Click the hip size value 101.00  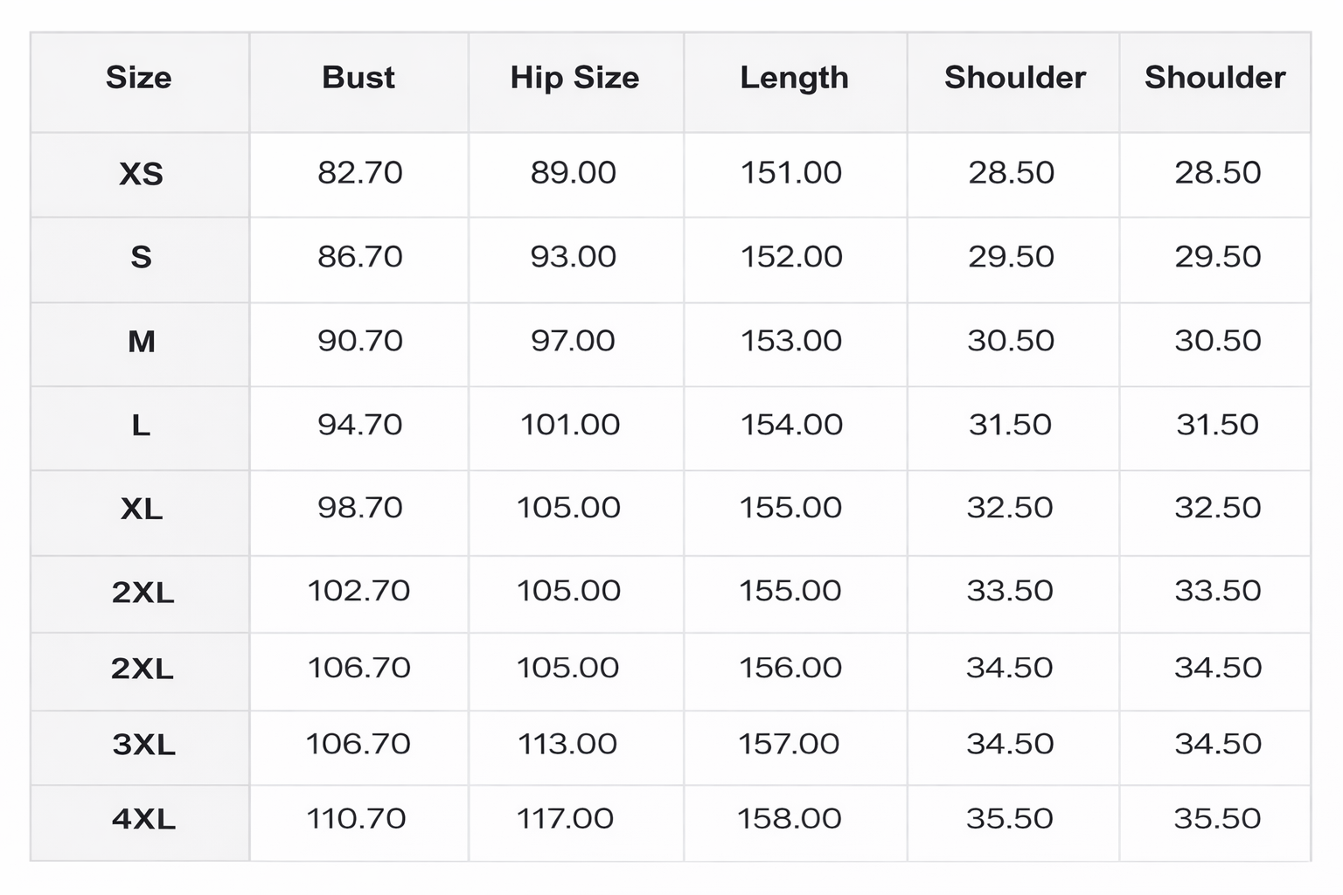pos(570,425)
